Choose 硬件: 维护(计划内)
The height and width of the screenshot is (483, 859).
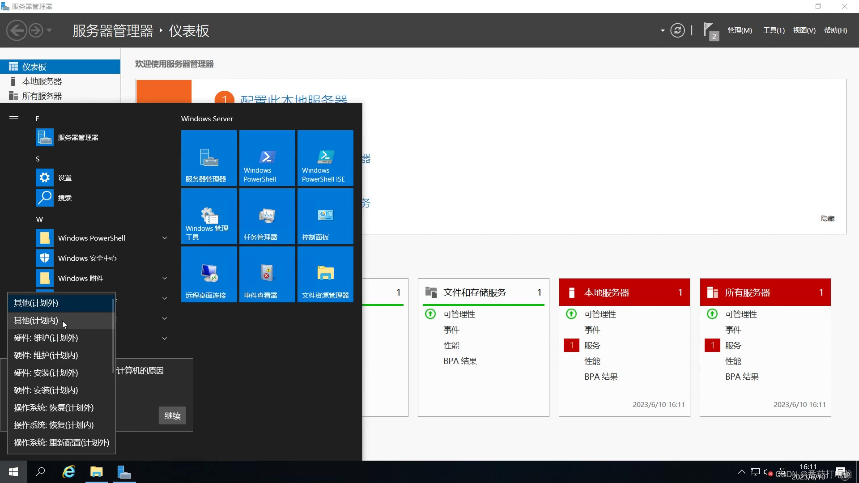pyautogui.click(x=60, y=355)
